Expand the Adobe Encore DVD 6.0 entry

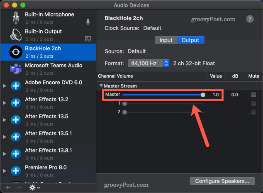point(5,86)
